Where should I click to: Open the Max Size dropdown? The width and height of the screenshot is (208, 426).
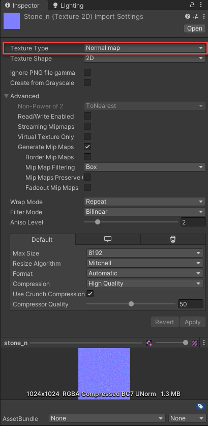tap(145, 253)
